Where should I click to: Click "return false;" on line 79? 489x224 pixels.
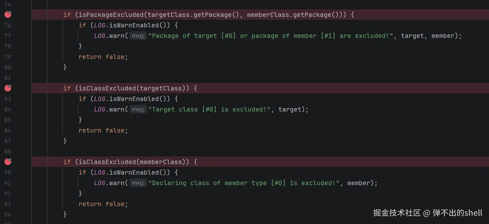pos(103,57)
